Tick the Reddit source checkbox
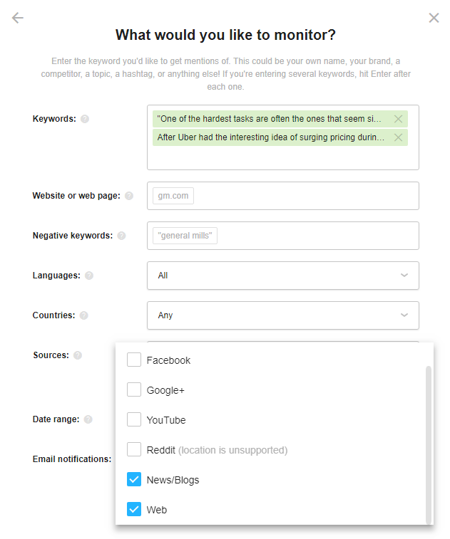Image resolution: width=450 pixels, height=539 pixels. tap(134, 449)
